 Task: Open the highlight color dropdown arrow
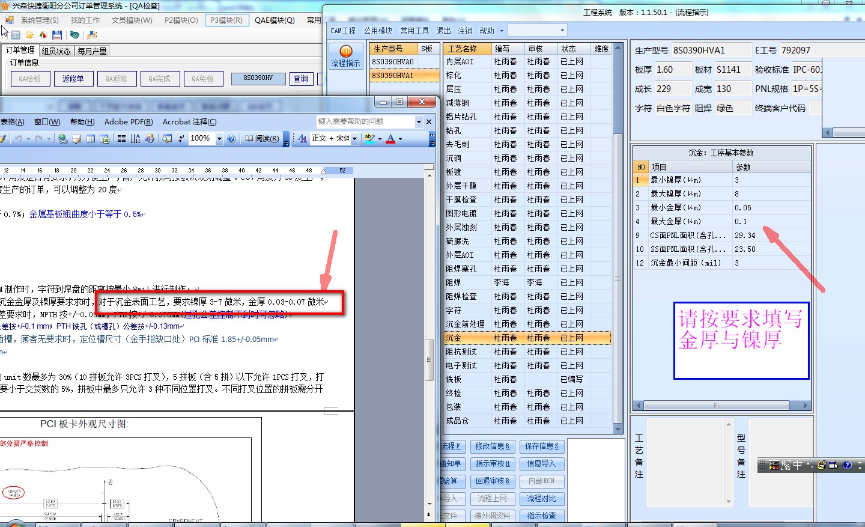tap(380, 139)
